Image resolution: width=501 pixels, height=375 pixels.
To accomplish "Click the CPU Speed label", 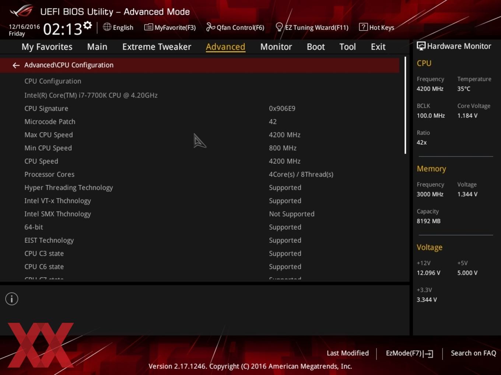I will (x=41, y=161).
